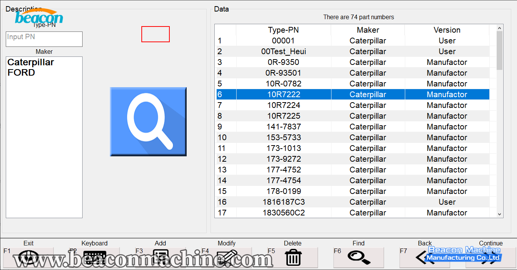Screen dimensions: 517x270
Task: Select FORD in the Maker list
Action: coord(22,73)
